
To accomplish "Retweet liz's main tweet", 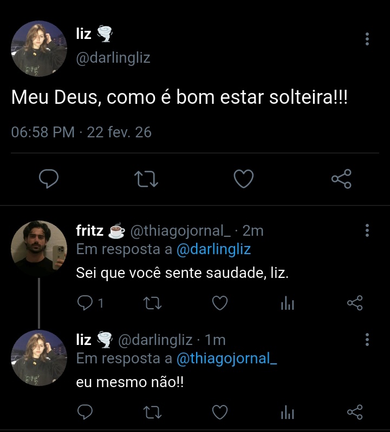I will point(146,179).
